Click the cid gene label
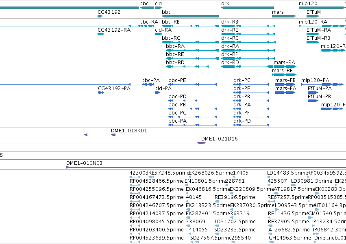The height and width of the screenshot is (244, 346). (158, 4)
